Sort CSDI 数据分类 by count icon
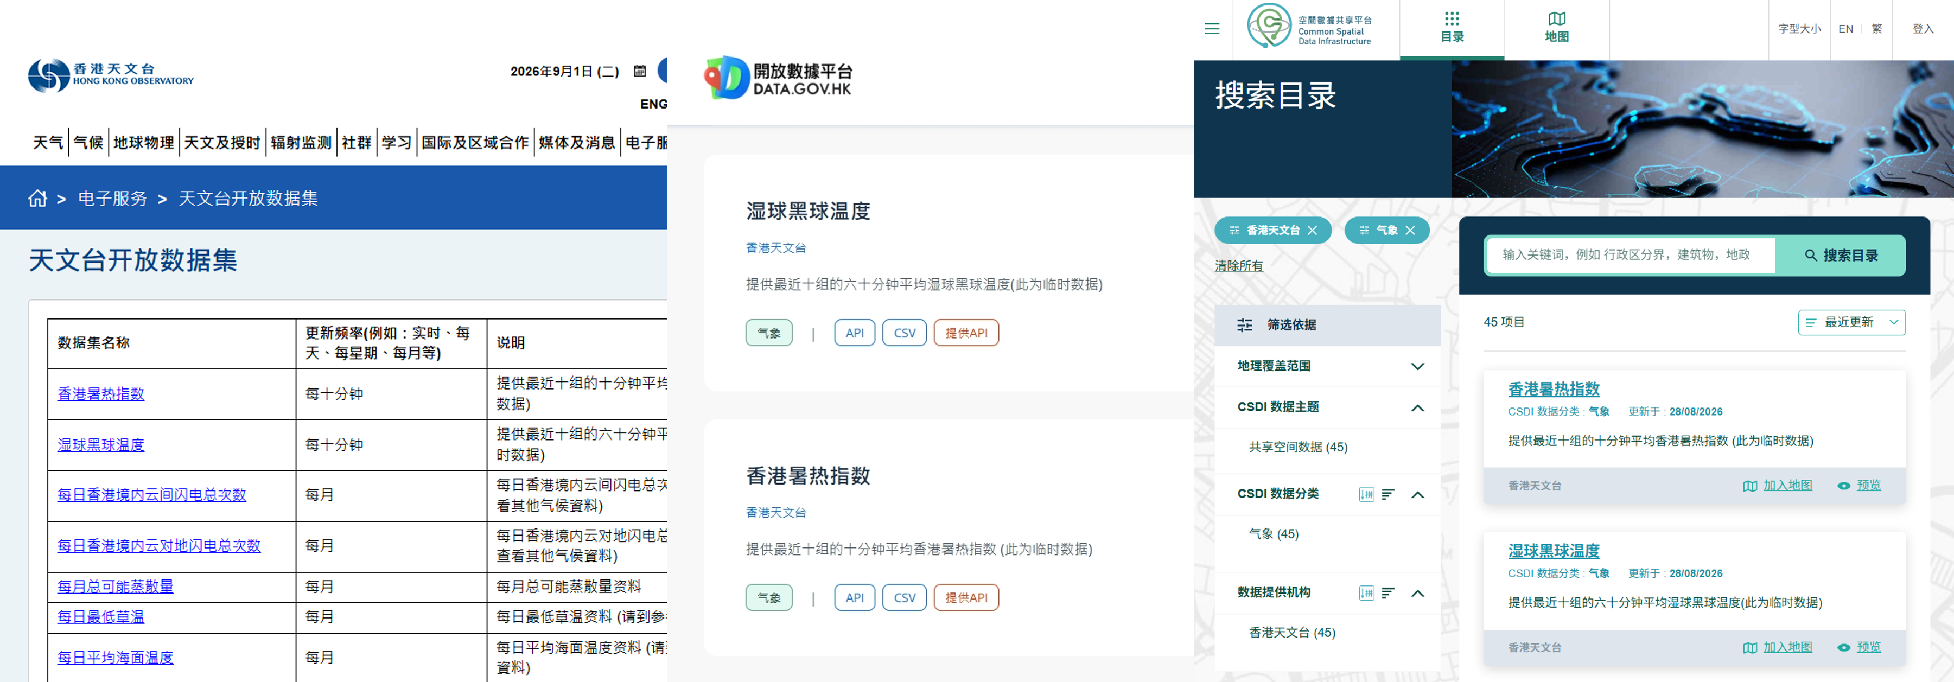The image size is (1954, 682). (x=1388, y=495)
